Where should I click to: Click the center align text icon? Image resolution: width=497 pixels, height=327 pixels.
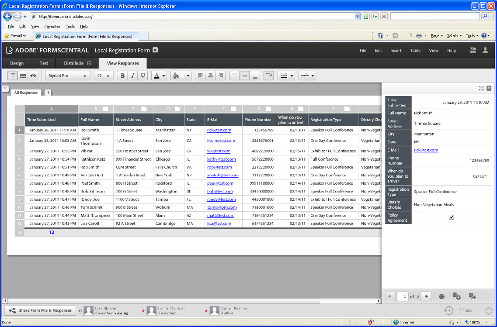pyautogui.click(x=211, y=76)
